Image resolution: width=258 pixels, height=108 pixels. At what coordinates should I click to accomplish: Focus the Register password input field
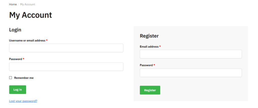coord(191,73)
